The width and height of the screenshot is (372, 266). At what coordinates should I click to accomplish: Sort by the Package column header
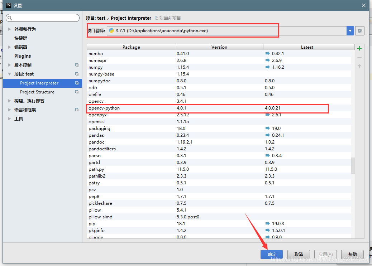(x=131, y=47)
